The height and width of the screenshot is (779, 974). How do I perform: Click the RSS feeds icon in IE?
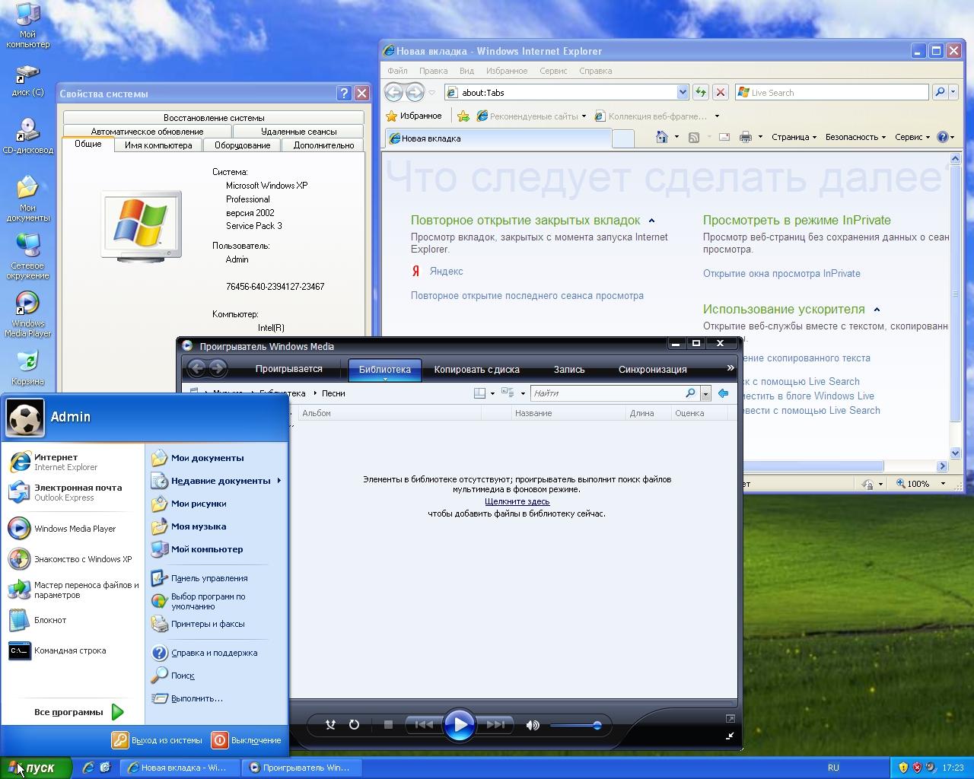click(x=693, y=137)
